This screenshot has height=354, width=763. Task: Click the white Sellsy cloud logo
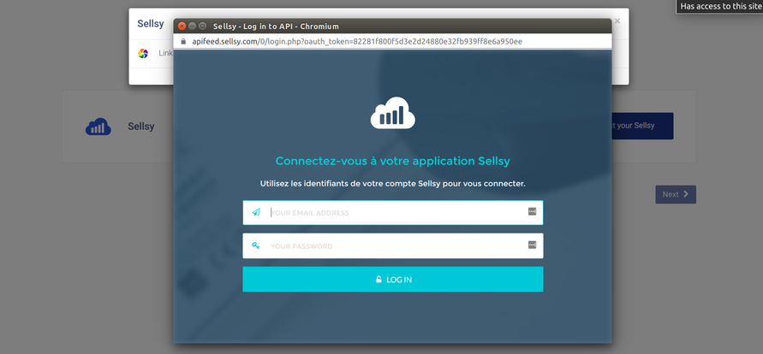393,113
